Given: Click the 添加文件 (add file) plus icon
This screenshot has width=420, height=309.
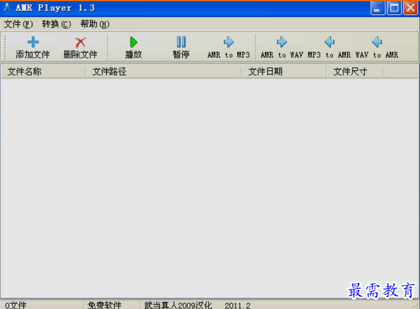Looking at the screenshot, I should point(33,42).
